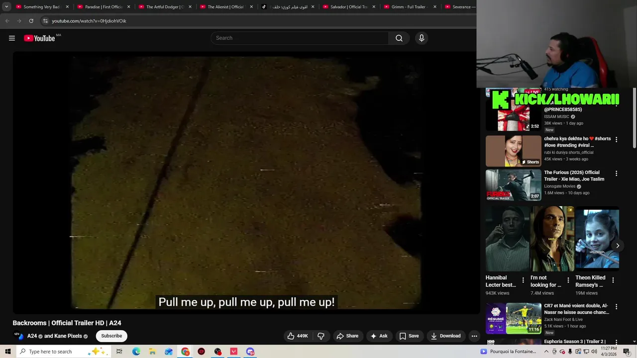Open menu for The Furious trailer
Screen dimensions: 637x358
click(x=616, y=174)
